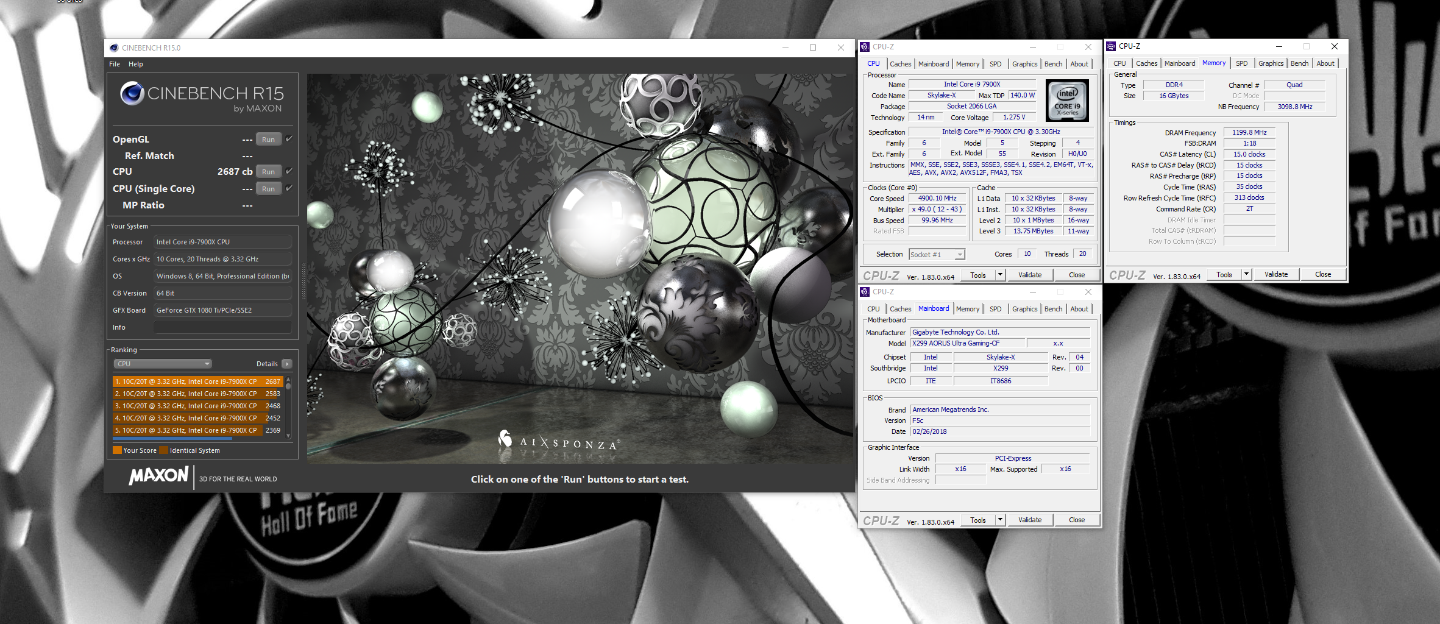Click the Cinebench R15 sphere logo
Image resolution: width=1440 pixels, height=624 pixels.
point(132,93)
